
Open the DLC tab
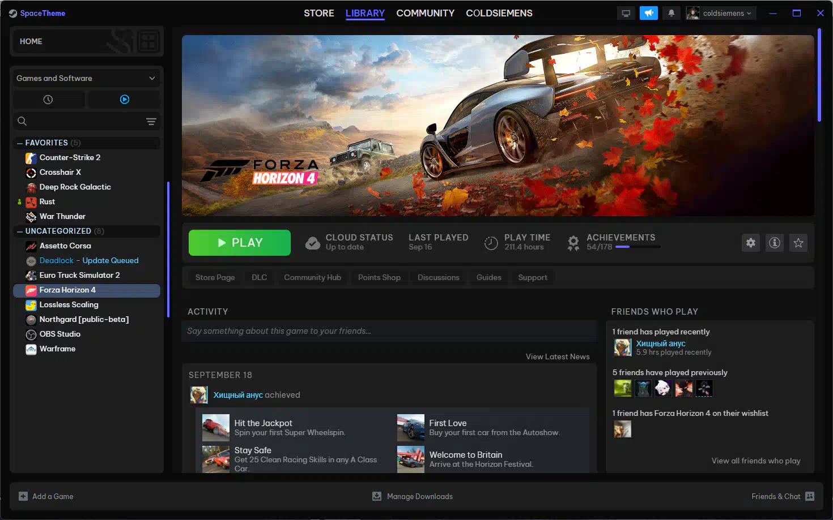pyautogui.click(x=260, y=277)
